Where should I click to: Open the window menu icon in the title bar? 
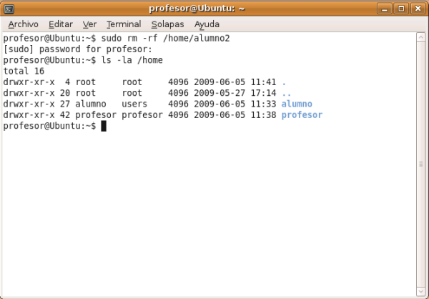pyautogui.click(x=9, y=9)
